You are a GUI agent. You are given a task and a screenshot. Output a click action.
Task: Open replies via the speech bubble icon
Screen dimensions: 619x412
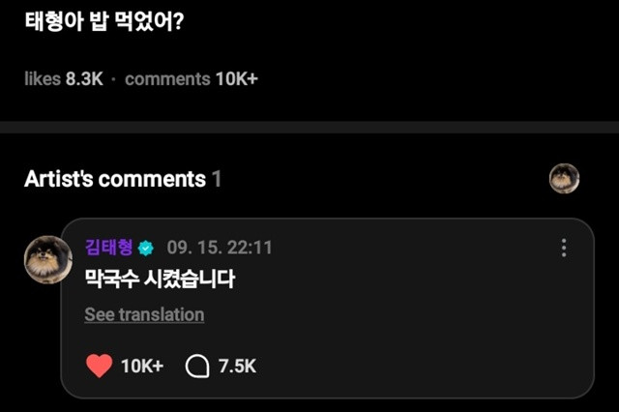[197, 366]
